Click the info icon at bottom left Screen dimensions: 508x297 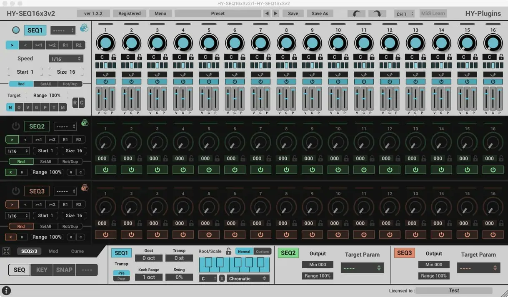pyautogui.click(x=6, y=291)
